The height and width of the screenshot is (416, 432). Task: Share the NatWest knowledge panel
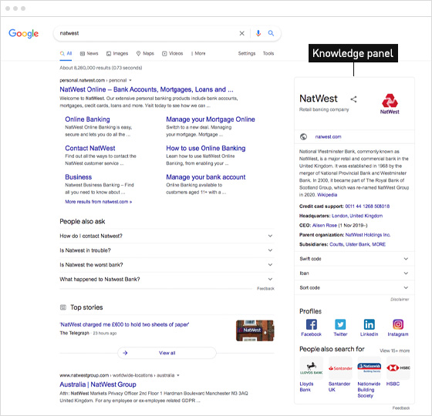(353, 99)
